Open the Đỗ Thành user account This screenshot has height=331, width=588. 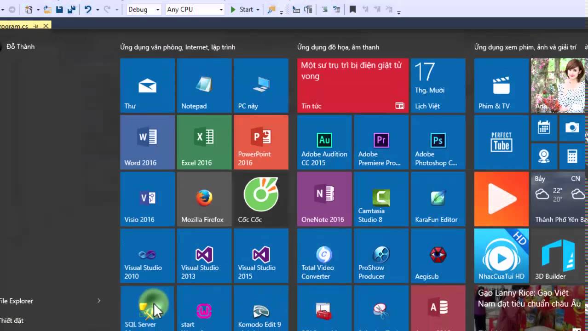[x=20, y=46]
